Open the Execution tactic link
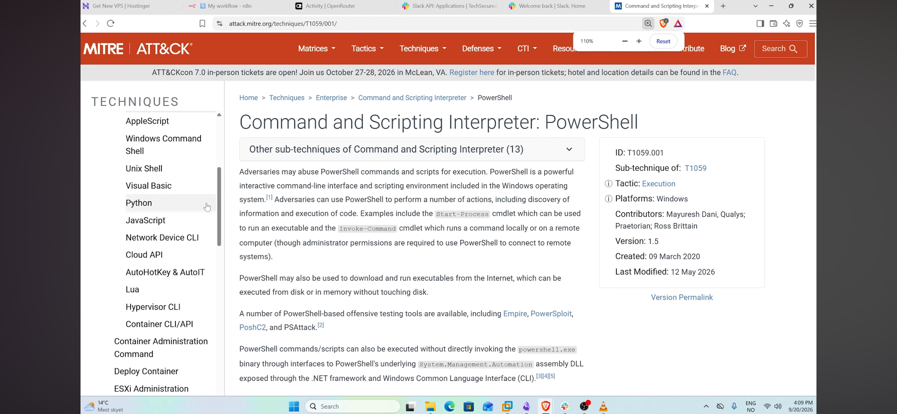 [x=658, y=184]
